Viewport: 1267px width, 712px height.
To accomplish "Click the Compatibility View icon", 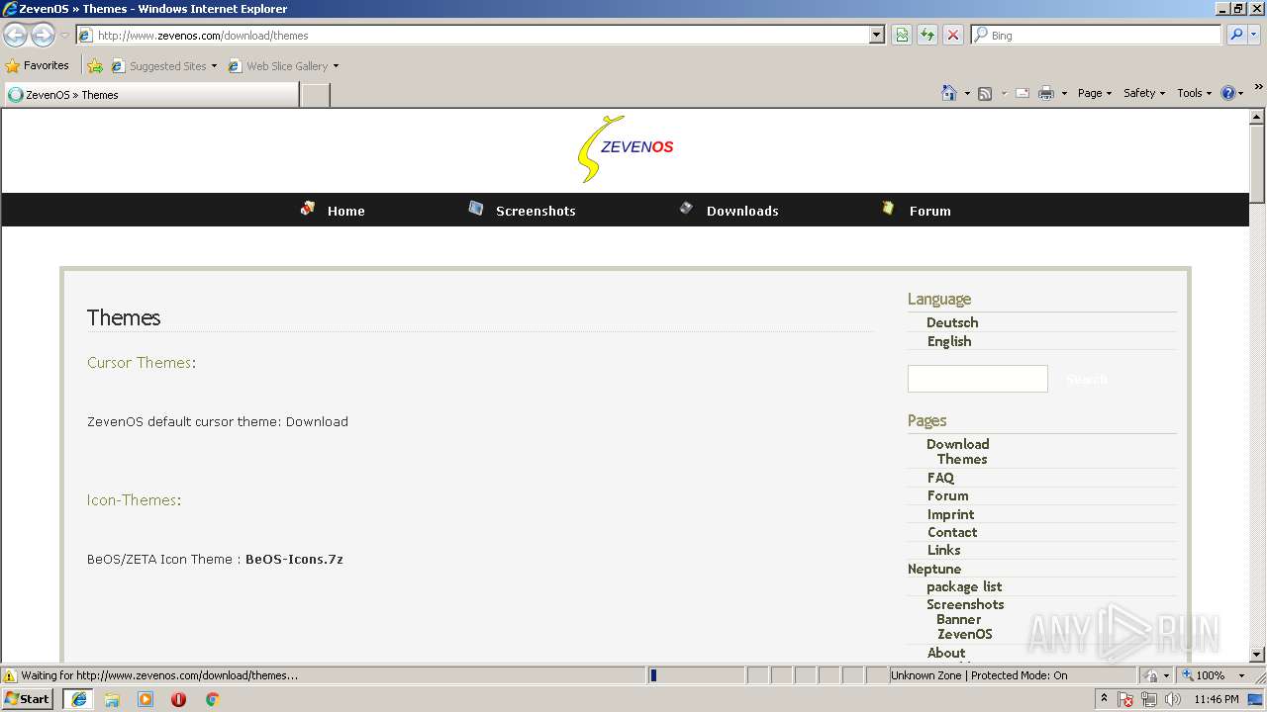I will coord(902,35).
